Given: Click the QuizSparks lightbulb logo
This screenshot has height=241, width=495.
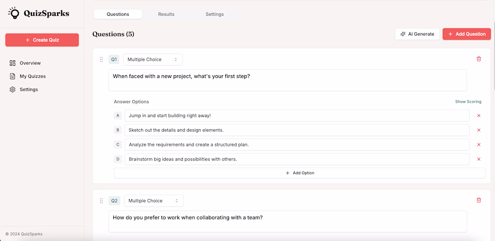Looking at the screenshot, I should [x=14, y=13].
